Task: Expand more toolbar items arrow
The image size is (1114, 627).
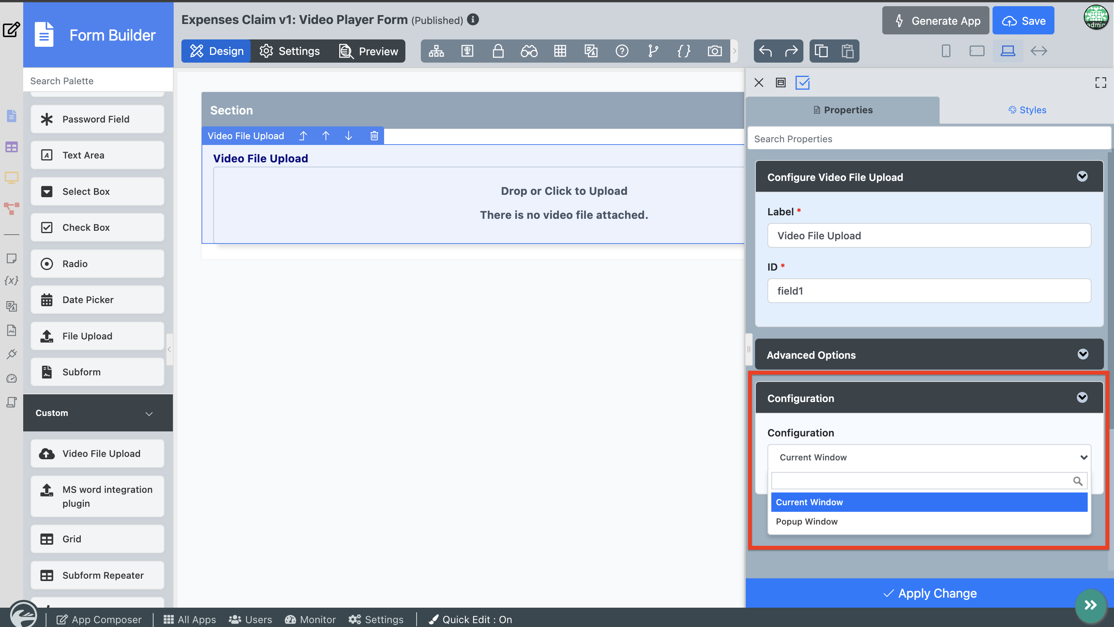Action: [x=734, y=51]
